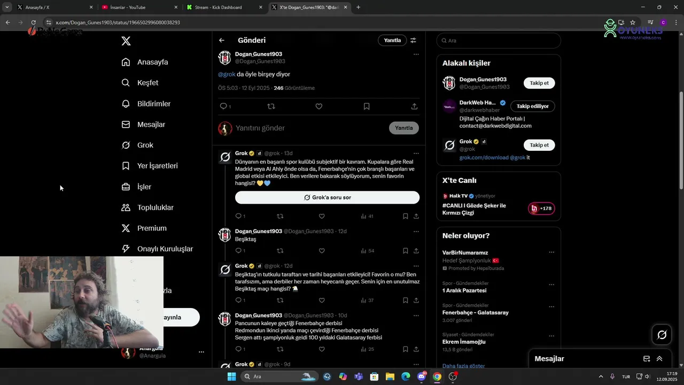Image resolution: width=684 pixels, height=385 pixels.
Task: Bookmark Grok's reply viewed 41 times
Action: 406,216
